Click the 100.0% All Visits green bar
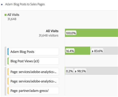Viewport: 118px width, 97px height. pyautogui.click(x=91, y=33)
